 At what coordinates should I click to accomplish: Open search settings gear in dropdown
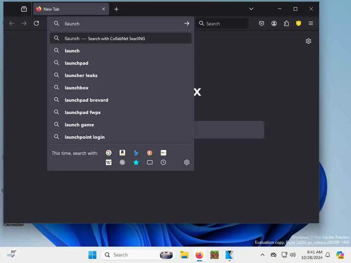(187, 162)
